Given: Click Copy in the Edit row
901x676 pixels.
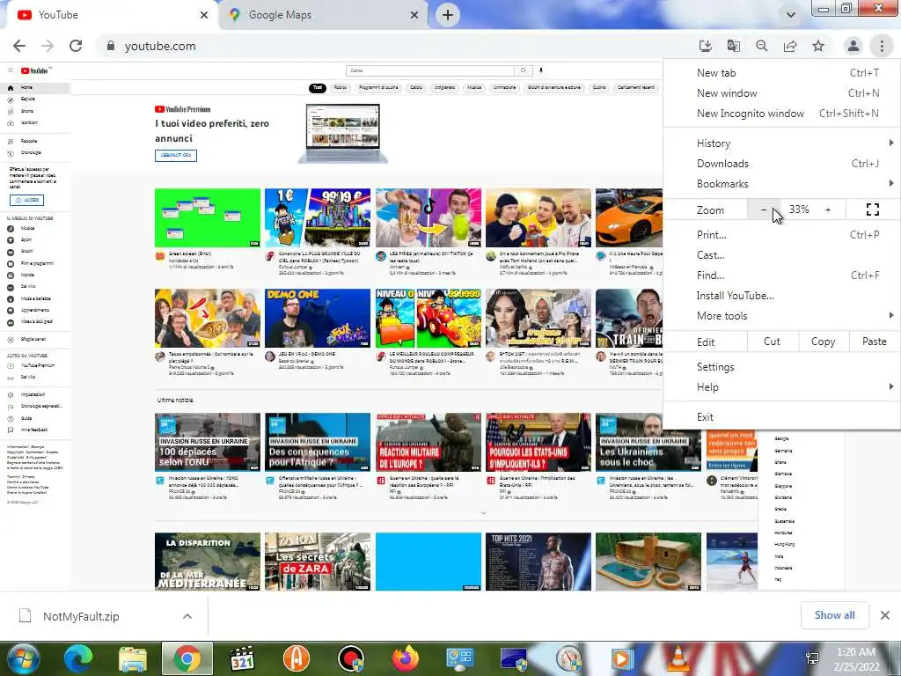Looking at the screenshot, I should (823, 342).
